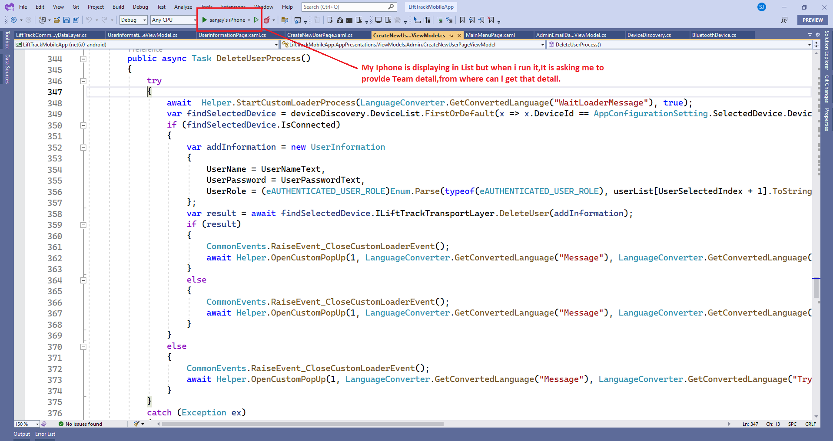Click the Open File folder icon

click(57, 20)
